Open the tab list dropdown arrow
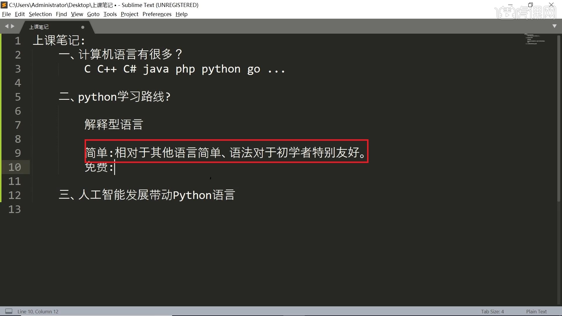Image resolution: width=562 pixels, height=316 pixels. point(554,26)
